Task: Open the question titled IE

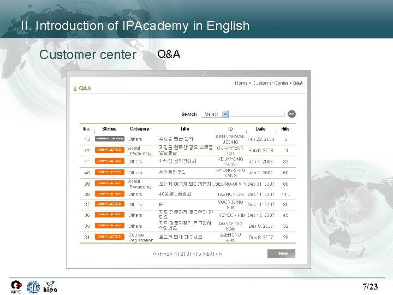Action: [161, 204]
